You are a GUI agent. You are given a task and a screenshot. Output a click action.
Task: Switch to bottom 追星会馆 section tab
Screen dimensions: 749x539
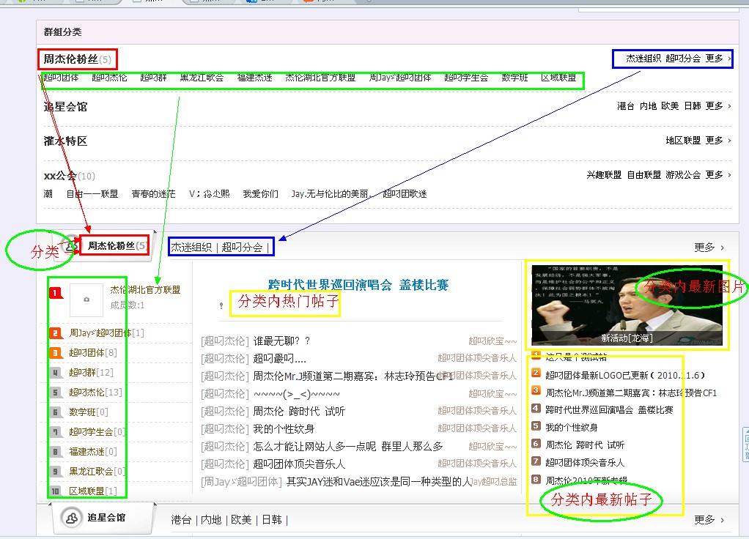click(x=106, y=518)
